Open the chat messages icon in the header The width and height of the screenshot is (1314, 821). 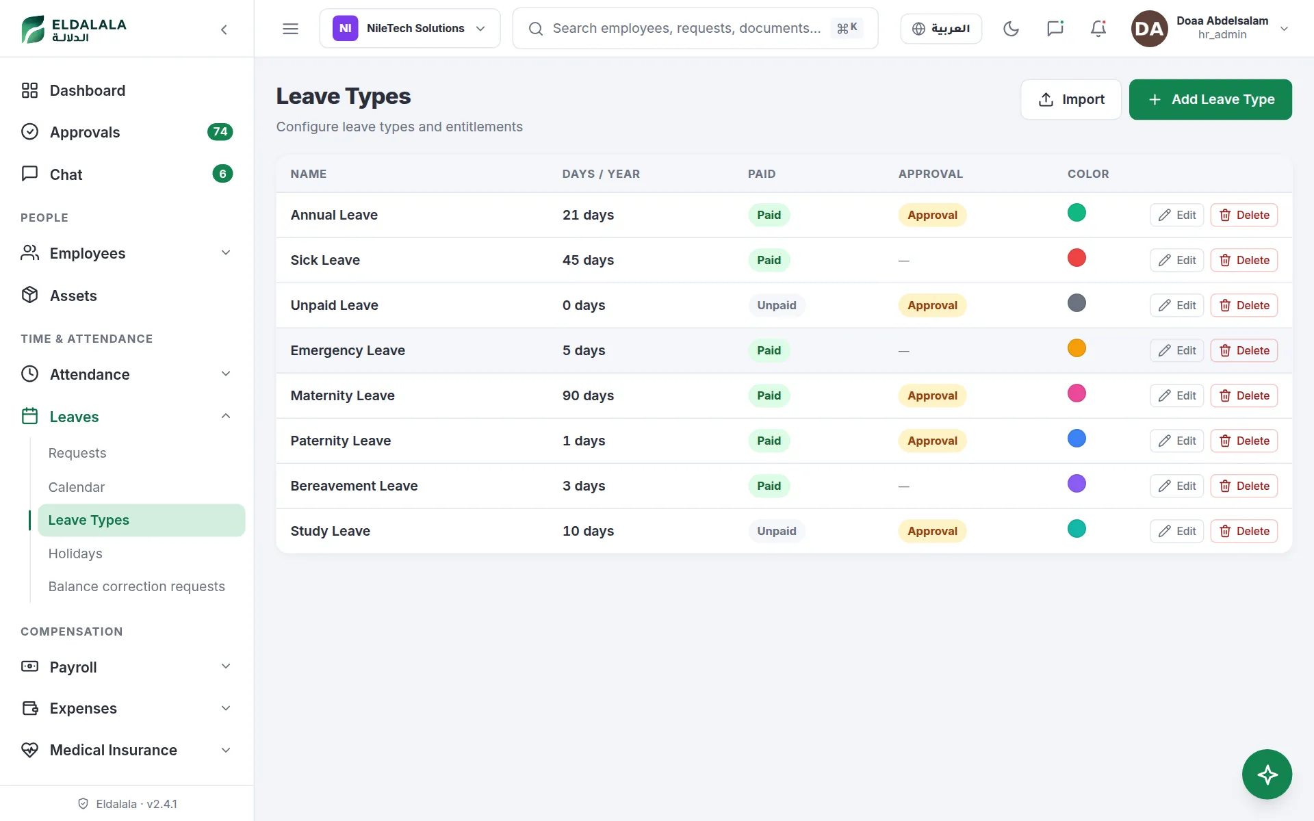coord(1055,29)
